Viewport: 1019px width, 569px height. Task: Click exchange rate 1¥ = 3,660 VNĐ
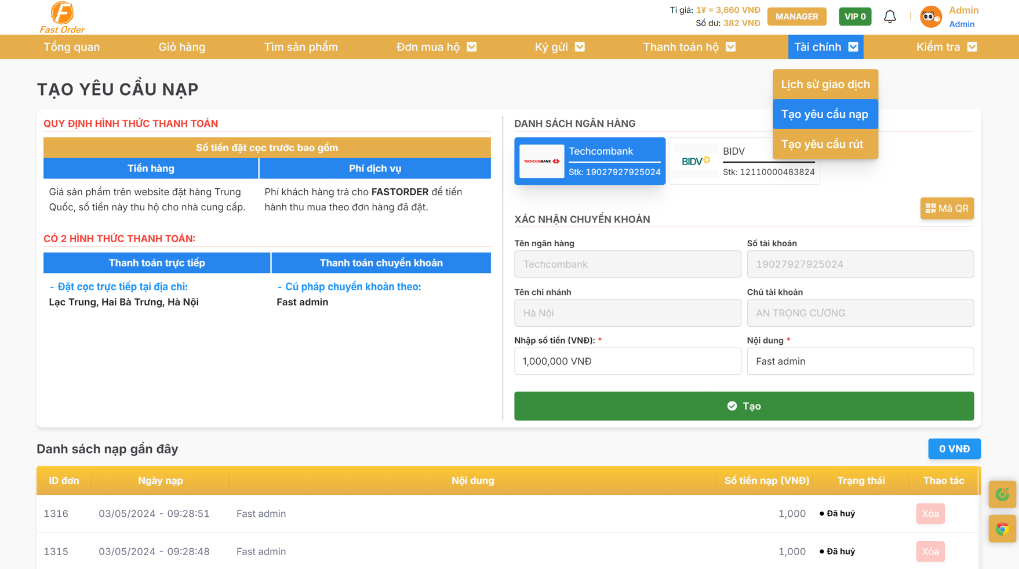point(728,10)
